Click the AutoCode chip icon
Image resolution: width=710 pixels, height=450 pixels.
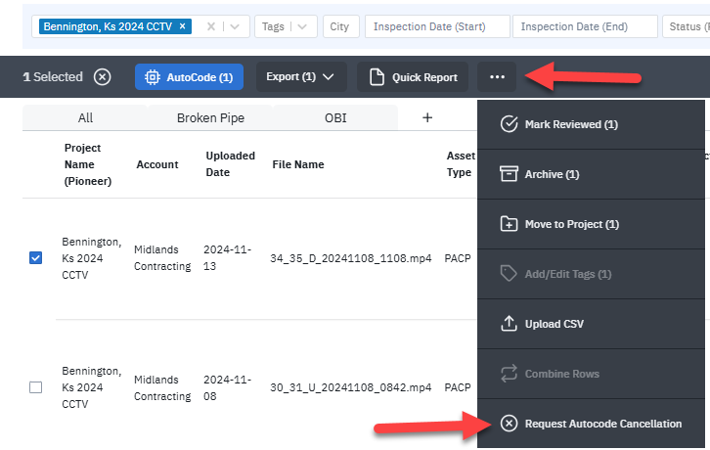coord(153,77)
